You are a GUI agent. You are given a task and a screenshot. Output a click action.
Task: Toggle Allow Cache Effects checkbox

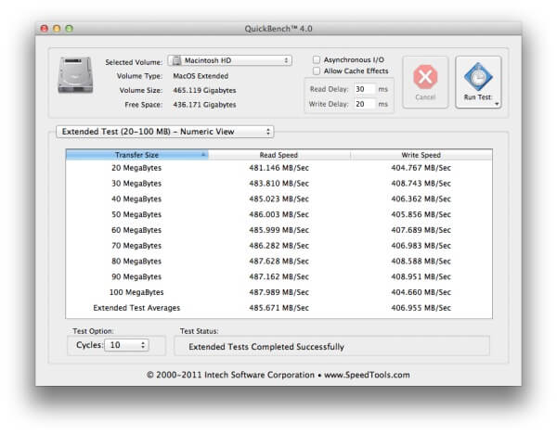[x=317, y=71]
